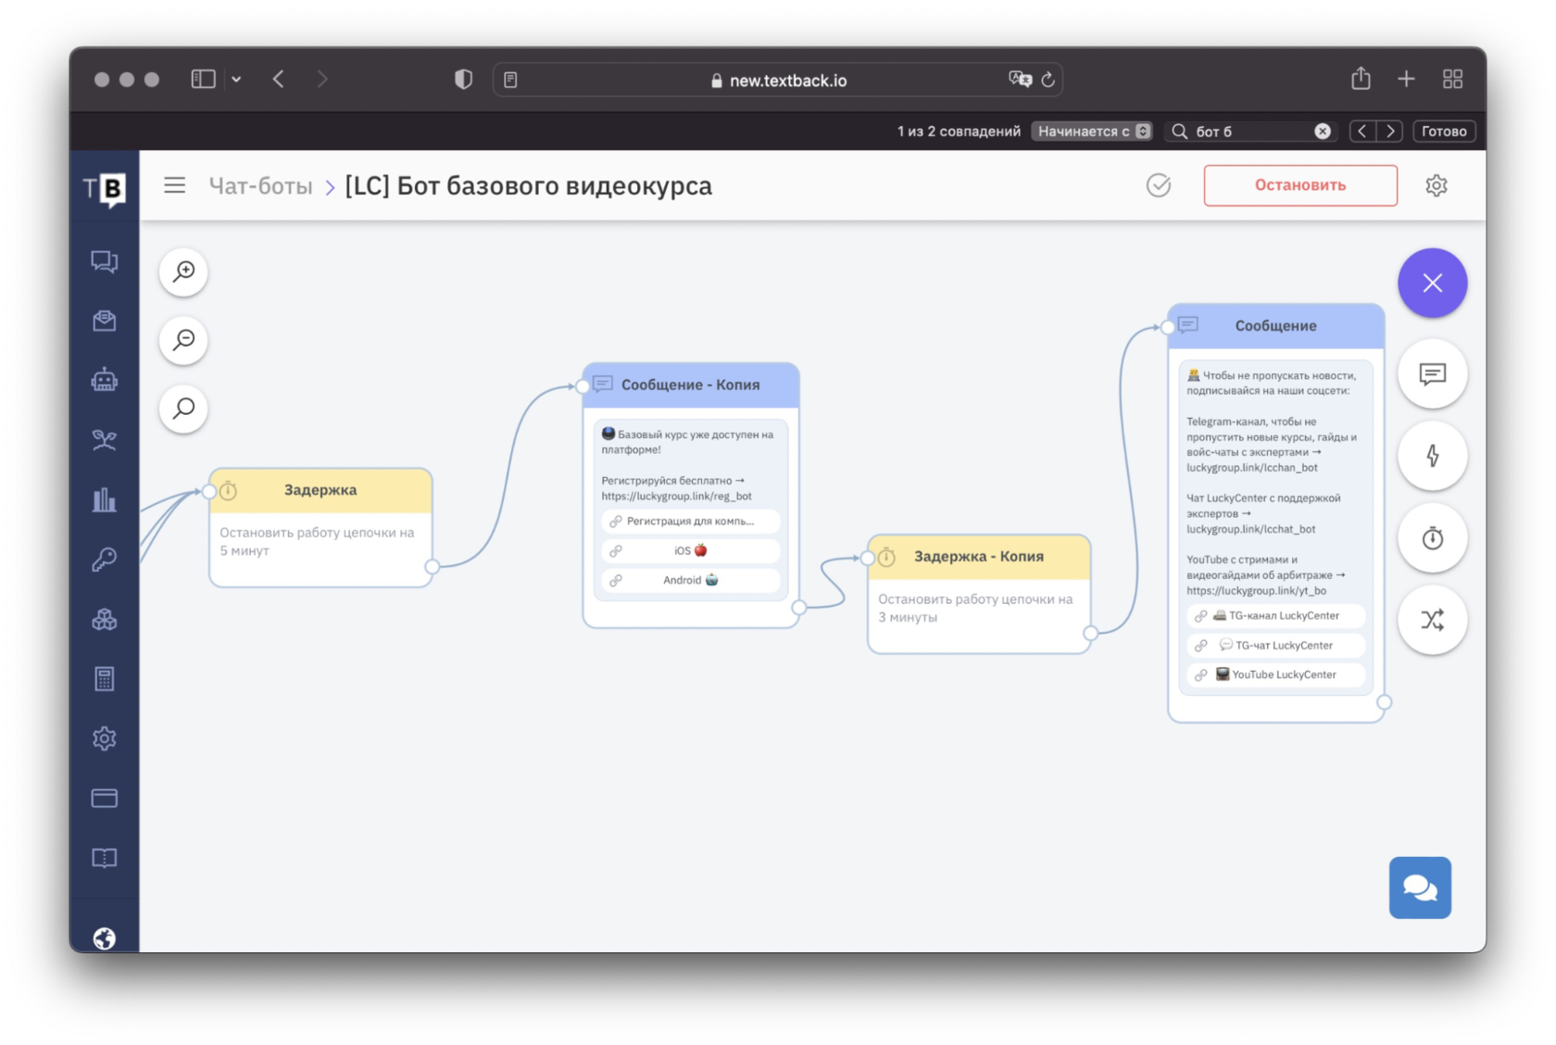1556x1045 pixels.
Task: Zoom in on the canvas
Action: point(183,271)
